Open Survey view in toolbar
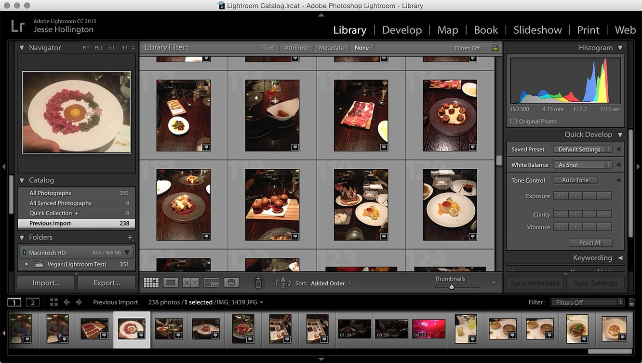 pyautogui.click(x=211, y=283)
